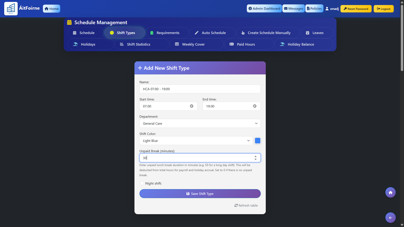The image size is (404, 227).
Task: Open the Admin Dashboard
Action: [264, 9]
